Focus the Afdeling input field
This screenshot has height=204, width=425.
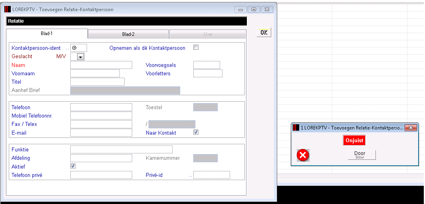(101, 158)
